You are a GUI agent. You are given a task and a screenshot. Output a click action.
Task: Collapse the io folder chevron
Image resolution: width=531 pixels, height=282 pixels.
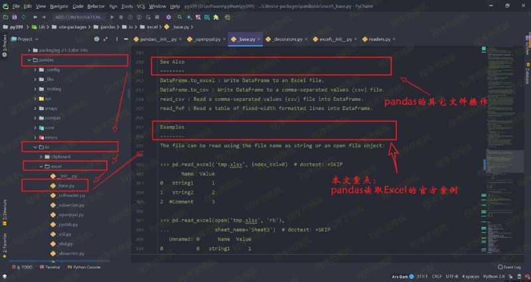pos(35,147)
